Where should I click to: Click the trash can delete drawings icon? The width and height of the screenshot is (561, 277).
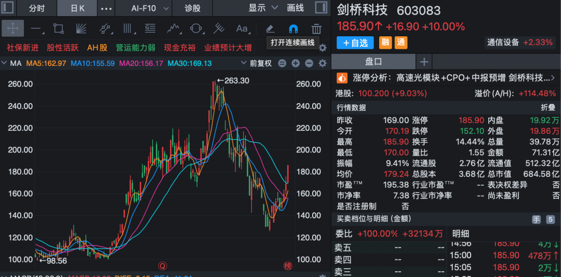point(316,28)
